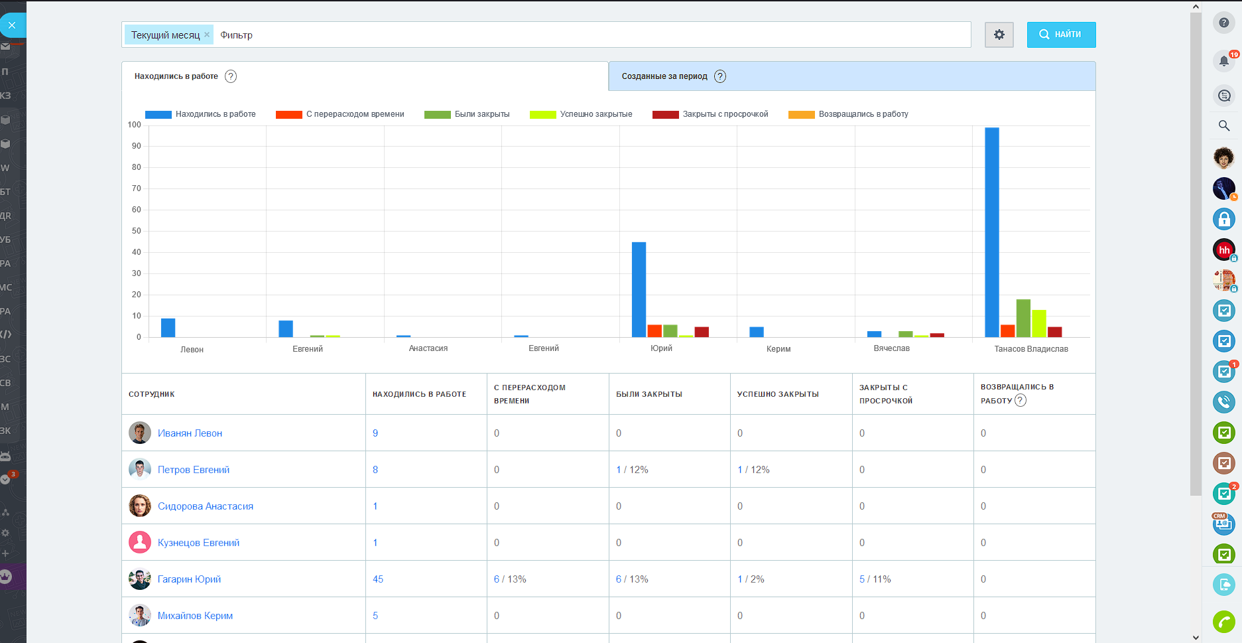This screenshot has height=643, width=1242.
Task: Click the scrollbar down arrow at bottom right
Action: (x=1196, y=637)
